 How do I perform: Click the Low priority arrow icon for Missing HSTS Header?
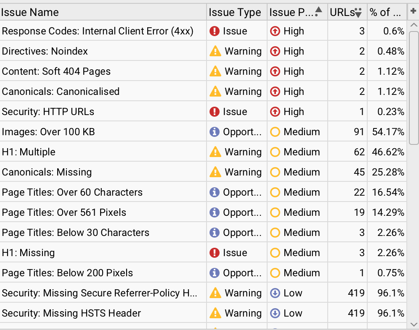[x=275, y=313]
